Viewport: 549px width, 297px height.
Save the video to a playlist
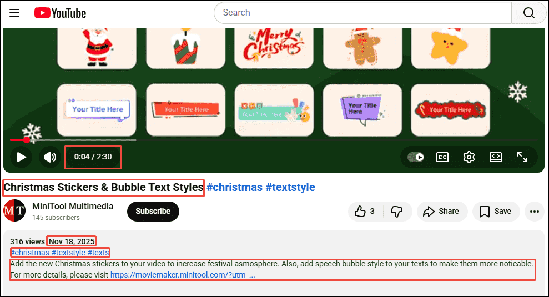[x=496, y=211]
